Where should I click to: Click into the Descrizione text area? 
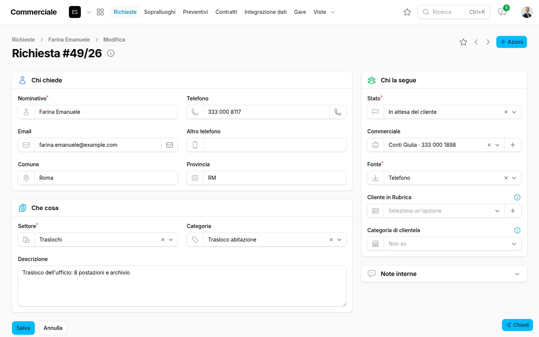(x=182, y=286)
